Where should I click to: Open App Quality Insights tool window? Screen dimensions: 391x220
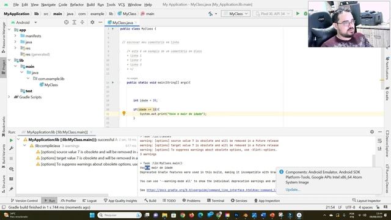[120, 200]
